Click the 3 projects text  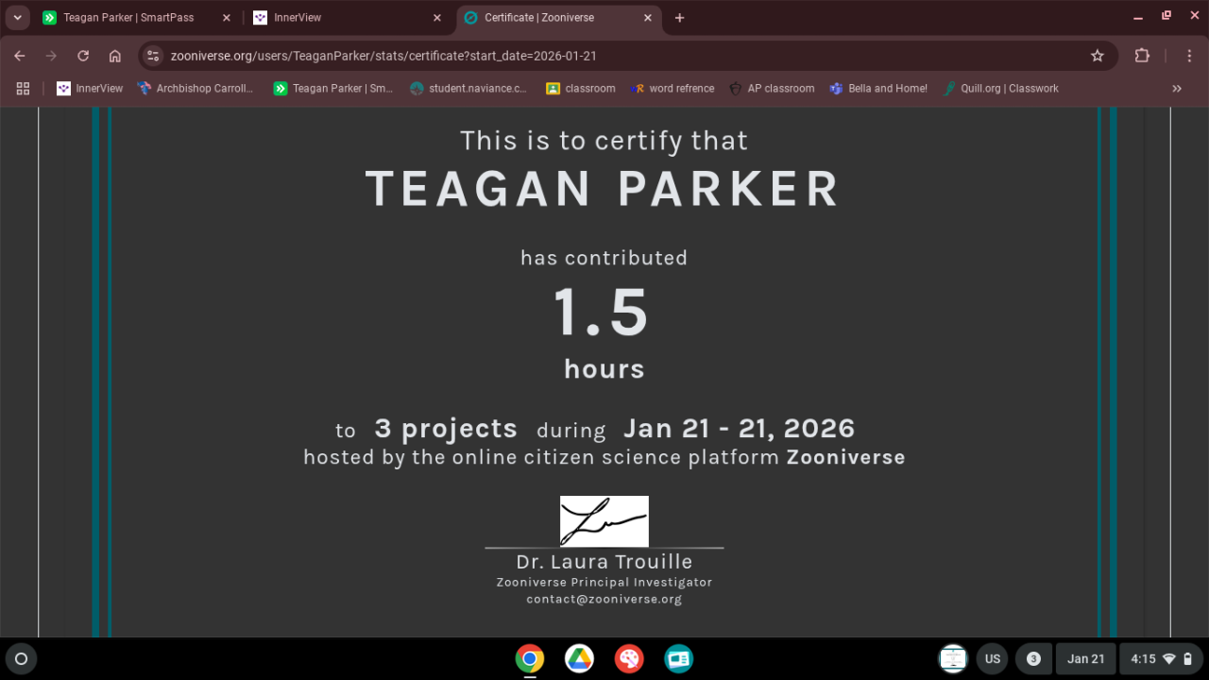[446, 429]
